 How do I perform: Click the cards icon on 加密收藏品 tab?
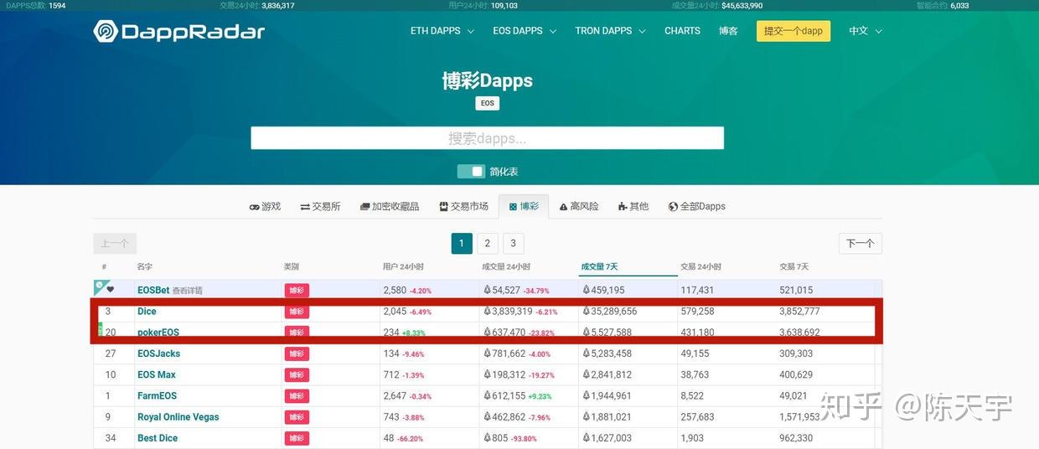point(365,207)
